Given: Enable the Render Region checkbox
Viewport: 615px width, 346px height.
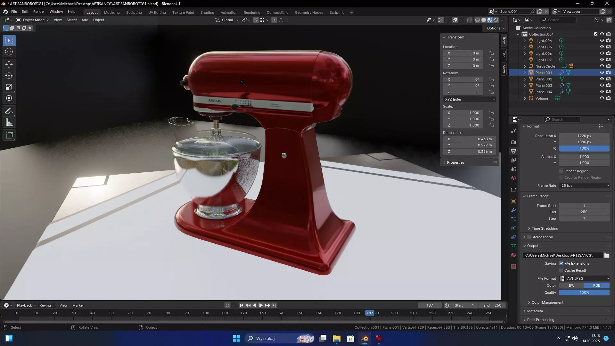Looking at the screenshot, I should pyautogui.click(x=561, y=171).
